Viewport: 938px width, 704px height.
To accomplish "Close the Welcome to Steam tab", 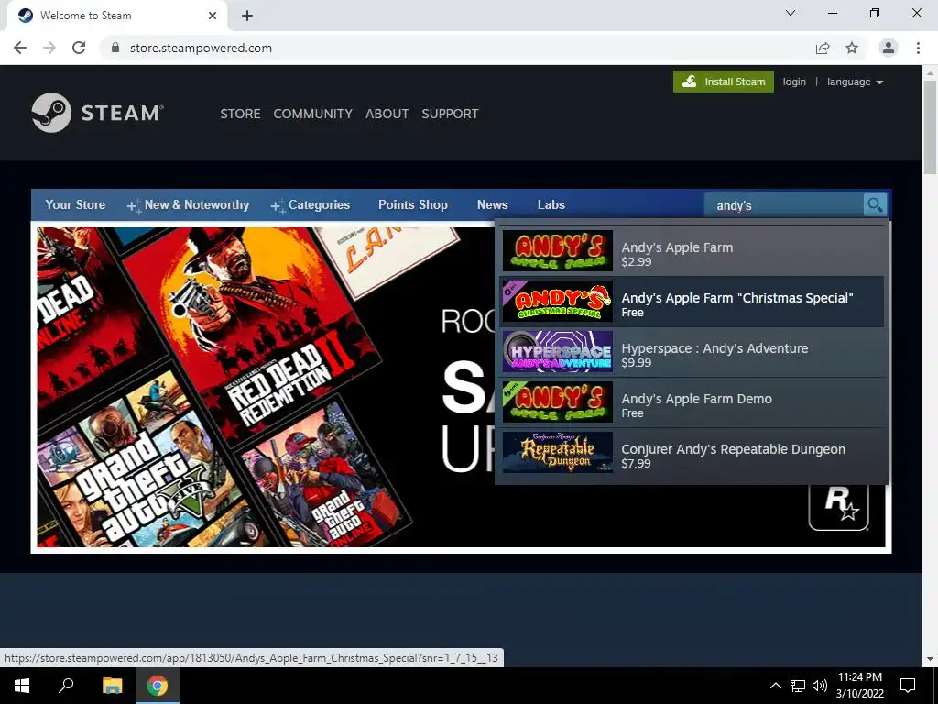I will 213,16.
